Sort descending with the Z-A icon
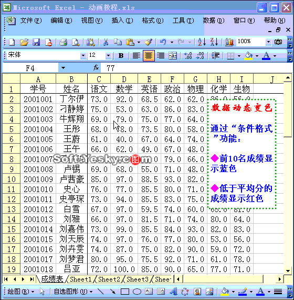 214,42
